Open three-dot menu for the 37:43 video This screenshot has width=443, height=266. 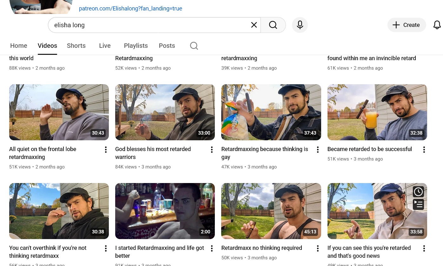[318, 150]
